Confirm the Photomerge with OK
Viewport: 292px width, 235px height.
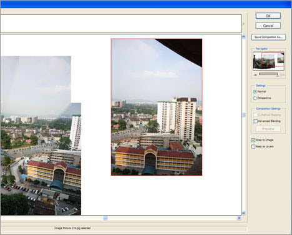point(268,16)
